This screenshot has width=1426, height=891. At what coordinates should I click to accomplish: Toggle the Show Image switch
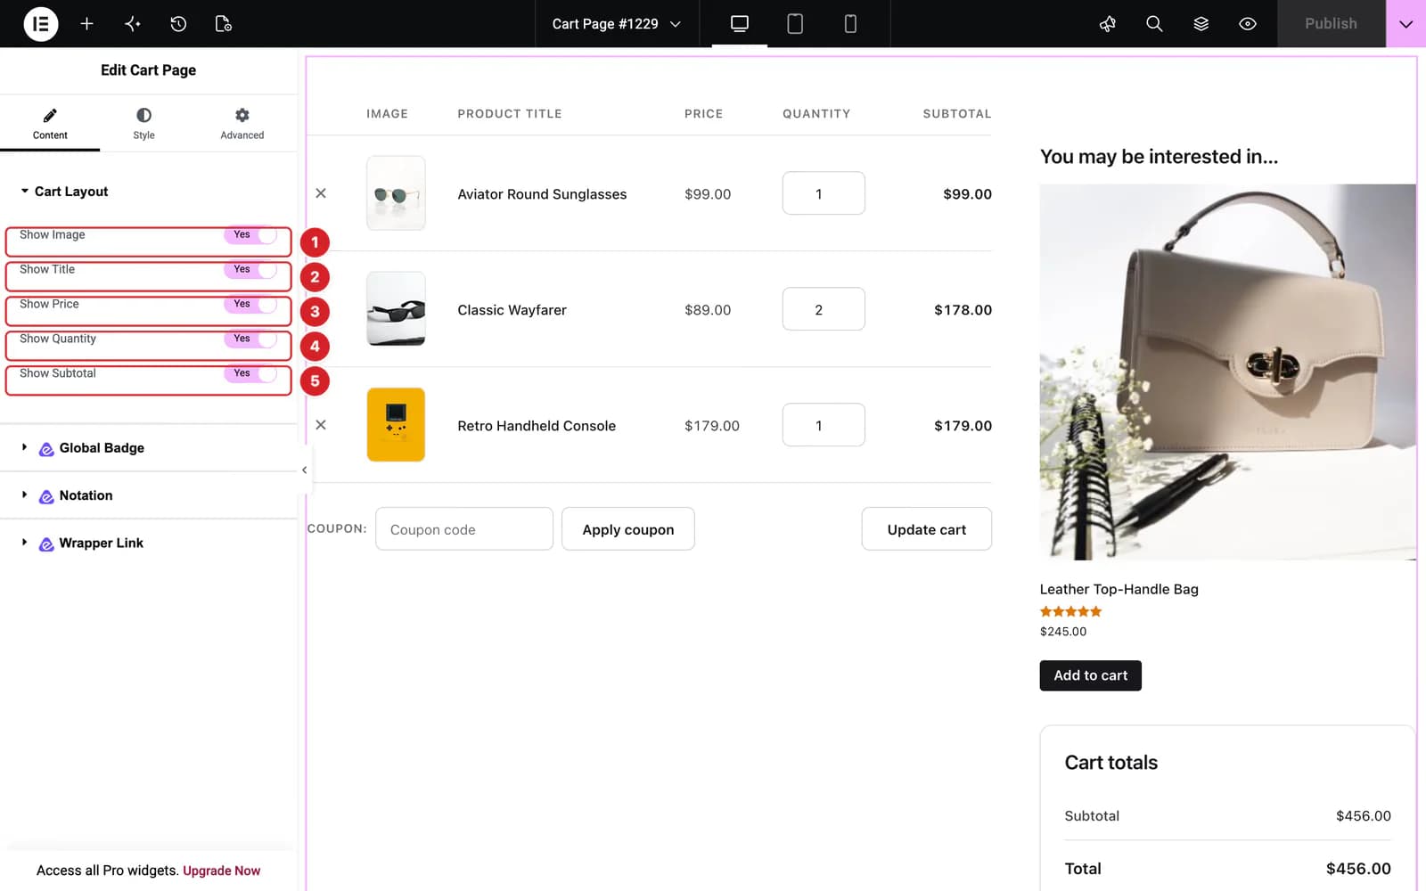pos(250,235)
